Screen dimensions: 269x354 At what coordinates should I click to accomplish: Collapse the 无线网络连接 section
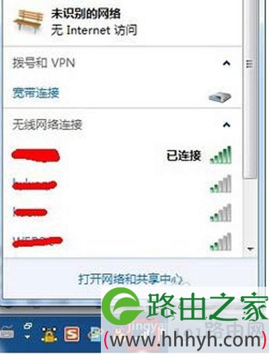coord(227,125)
